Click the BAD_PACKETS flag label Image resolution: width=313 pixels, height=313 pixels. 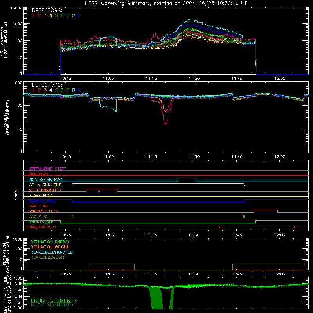(x=43, y=227)
